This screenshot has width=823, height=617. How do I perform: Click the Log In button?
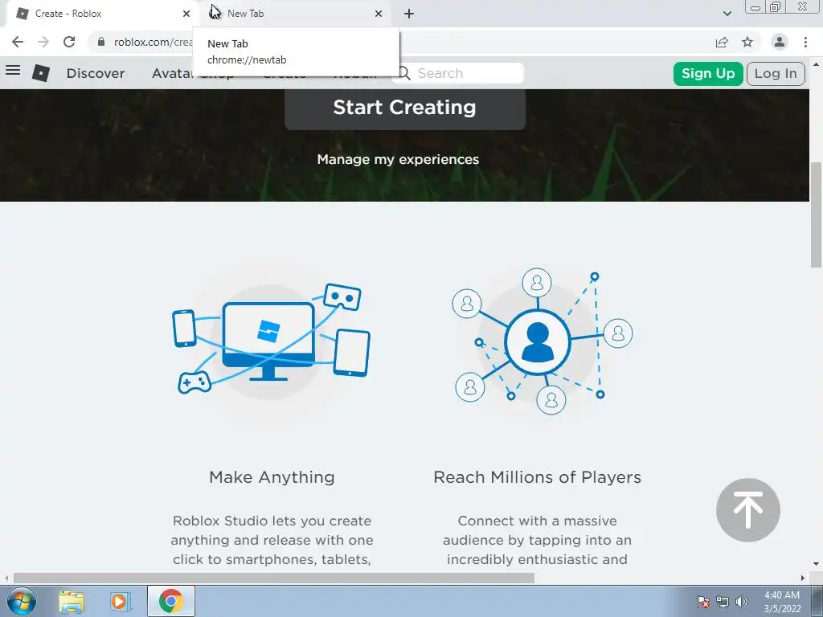click(x=776, y=73)
